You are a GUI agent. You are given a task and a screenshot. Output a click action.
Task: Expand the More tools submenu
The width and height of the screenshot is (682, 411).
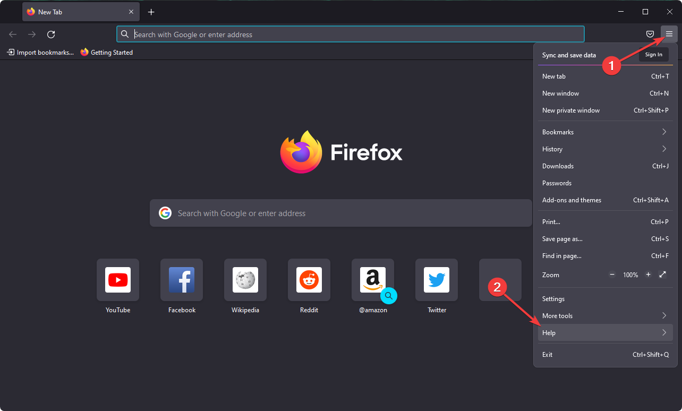pos(606,315)
